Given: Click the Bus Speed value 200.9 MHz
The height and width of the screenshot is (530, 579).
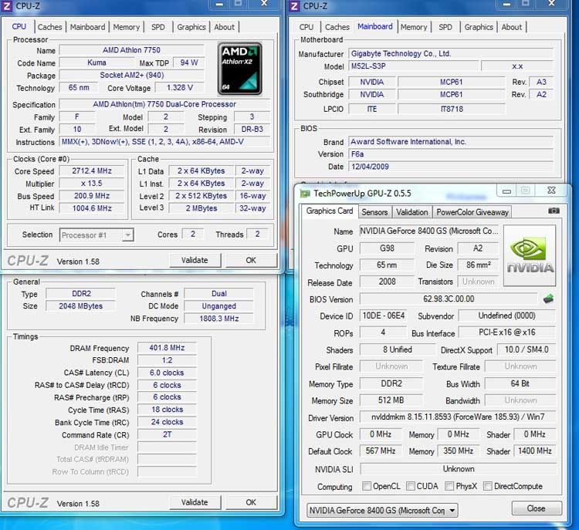Looking at the screenshot, I should (x=92, y=196).
